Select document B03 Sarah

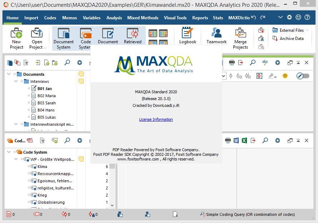[x=46, y=103]
